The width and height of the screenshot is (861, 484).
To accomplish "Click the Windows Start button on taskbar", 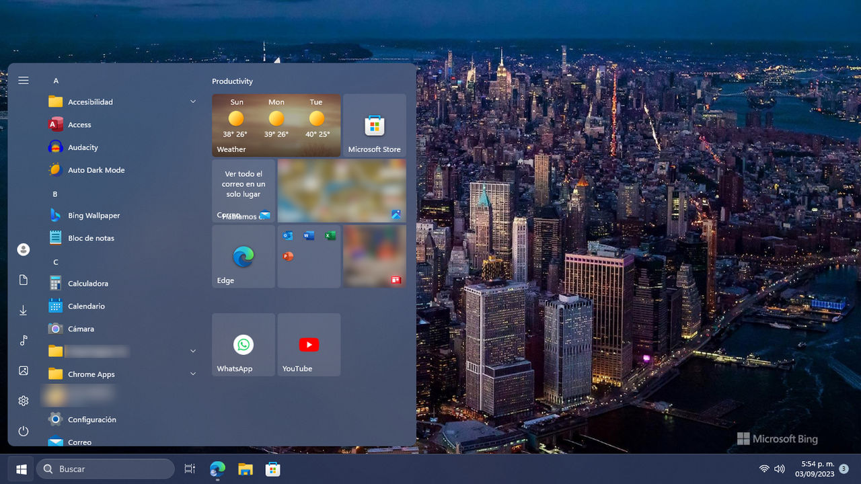I will pyautogui.click(x=21, y=469).
